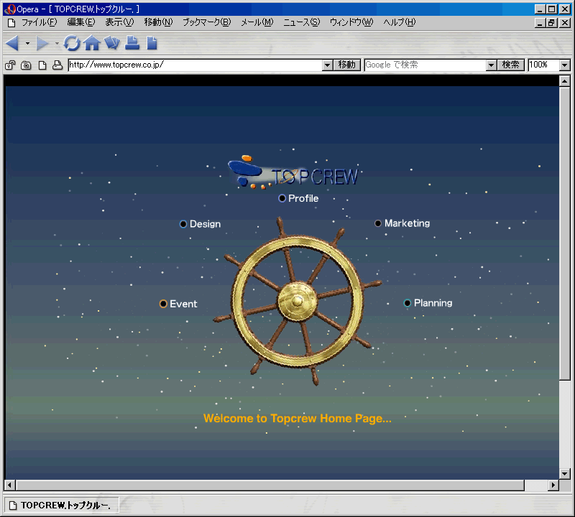
Task: Toggle image loading with the camera icon
Action: pyautogui.click(x=26, y=65)
